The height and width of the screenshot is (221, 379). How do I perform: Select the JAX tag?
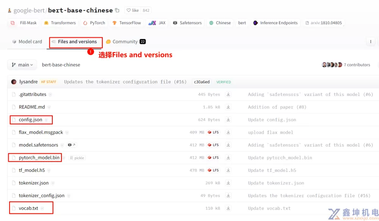(157, 23)
